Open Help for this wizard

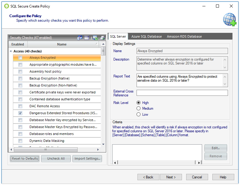point(223,177)
